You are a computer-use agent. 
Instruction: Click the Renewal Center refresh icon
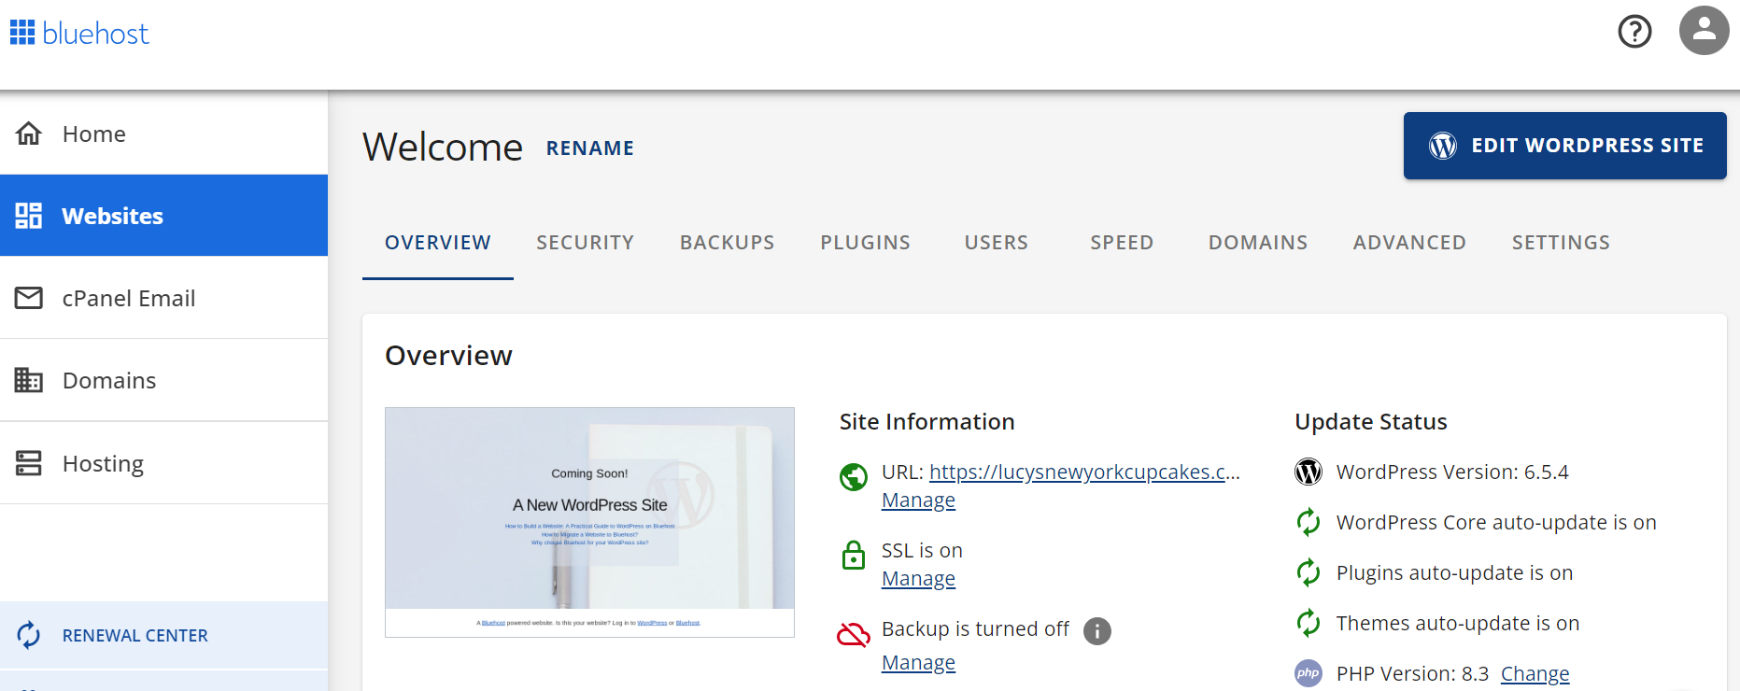coord(29,635)
